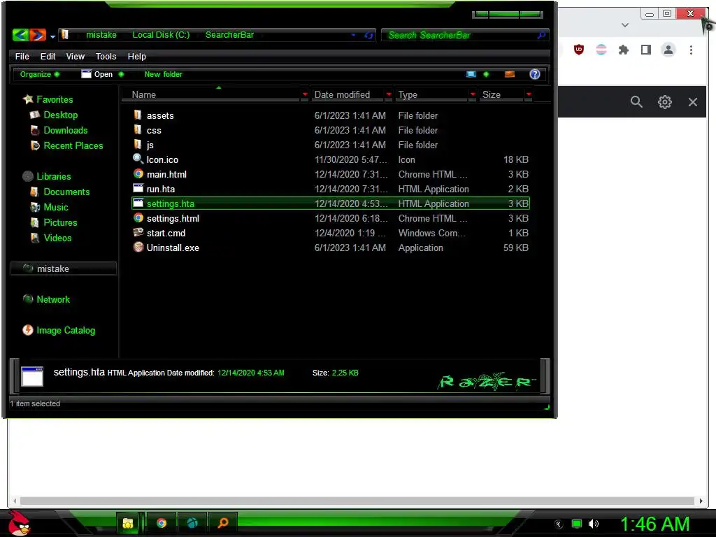Select the run.hta file
Screen dimensions: 716x537
(331, 189)
